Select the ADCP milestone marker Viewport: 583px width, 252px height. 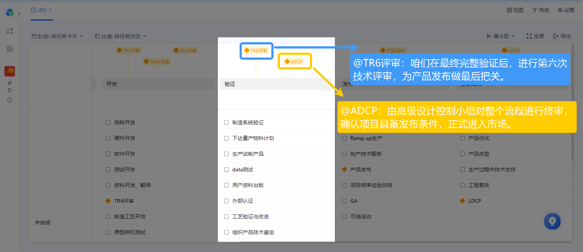point(294,62)
